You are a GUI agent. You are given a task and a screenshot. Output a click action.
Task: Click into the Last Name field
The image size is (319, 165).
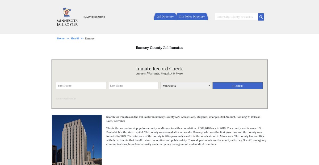133,86
